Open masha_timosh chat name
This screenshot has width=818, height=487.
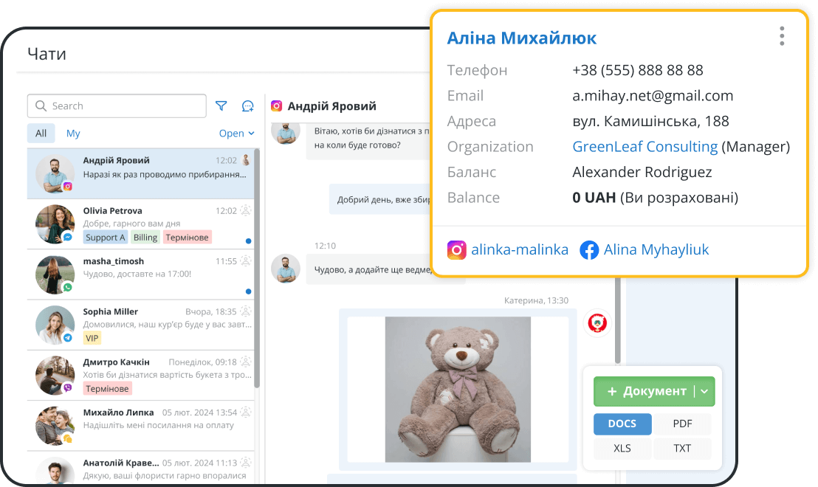coord(113,260)
